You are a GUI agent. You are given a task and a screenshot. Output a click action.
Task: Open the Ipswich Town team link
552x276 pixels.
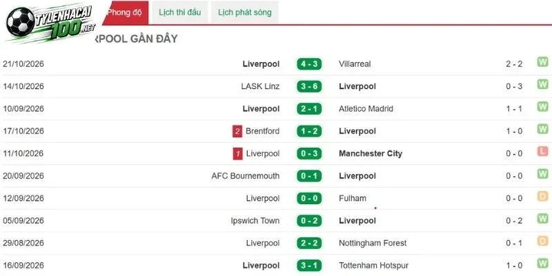(x=255, y=221)
